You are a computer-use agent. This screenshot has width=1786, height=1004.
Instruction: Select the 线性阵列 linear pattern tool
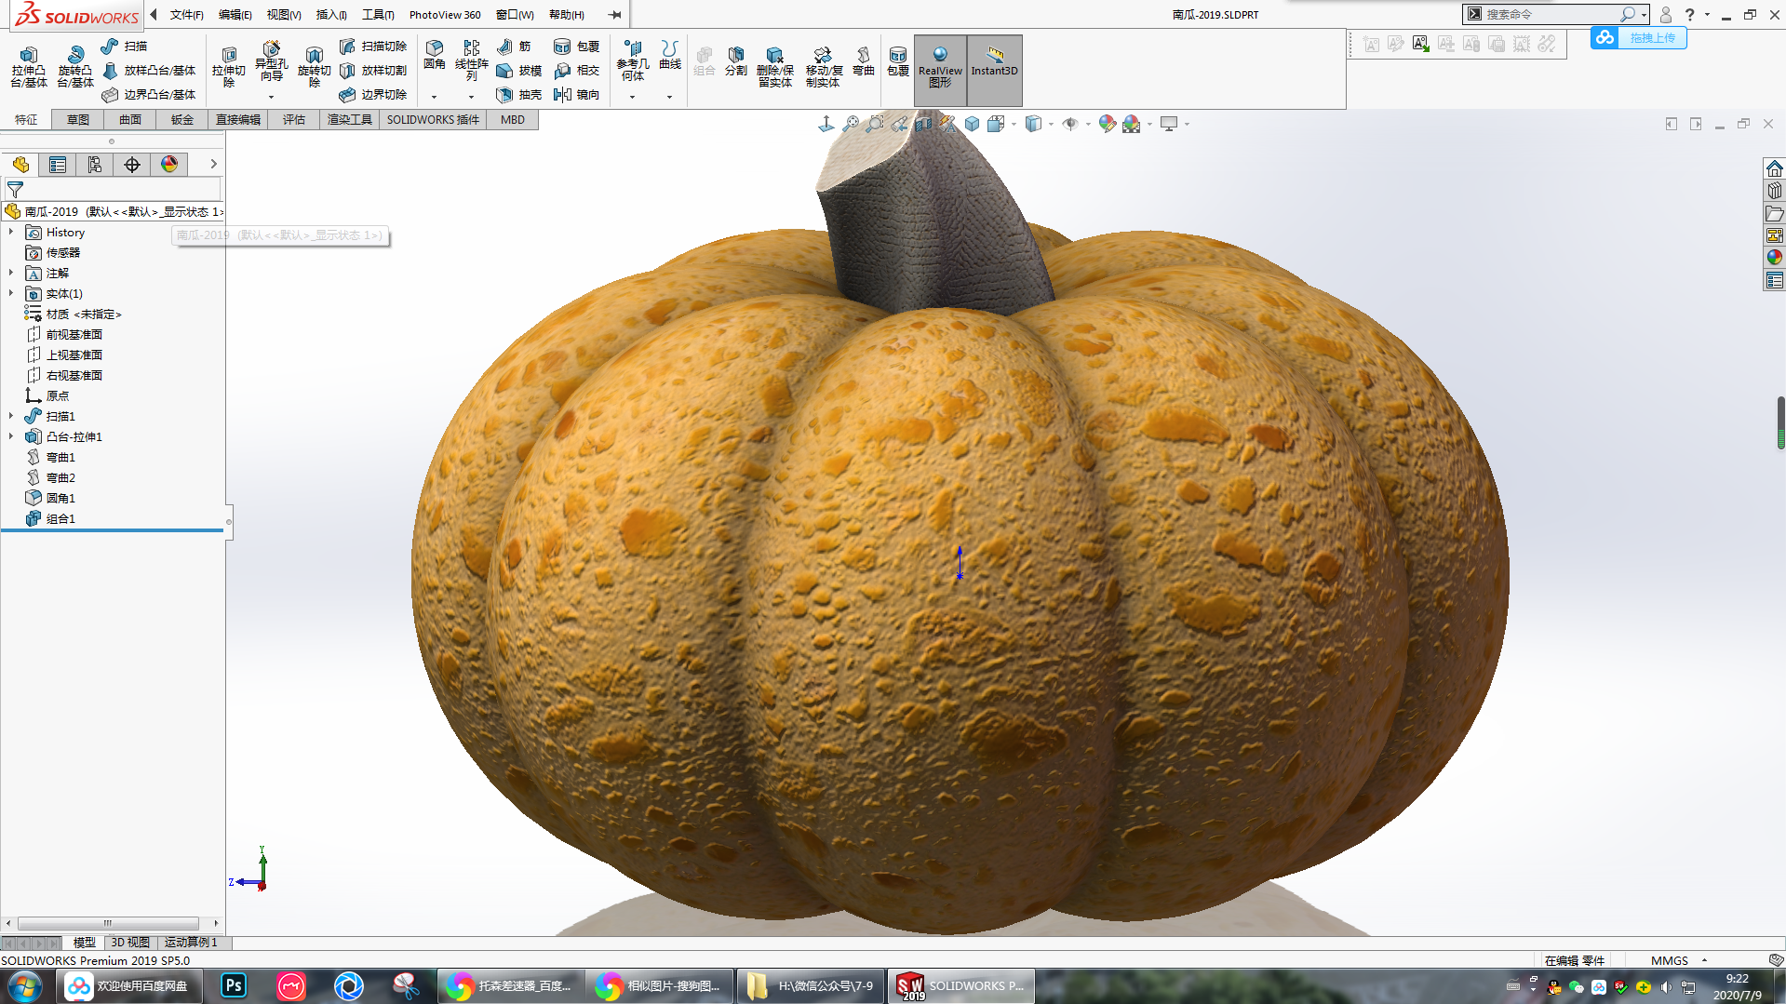click(x=471, y=60)
